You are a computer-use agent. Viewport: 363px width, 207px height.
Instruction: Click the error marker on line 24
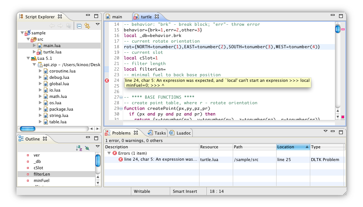pos(107,80)
